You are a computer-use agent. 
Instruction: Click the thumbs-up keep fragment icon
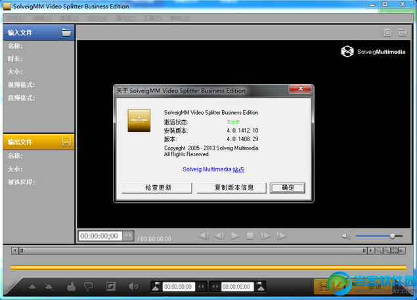point(72,286)
